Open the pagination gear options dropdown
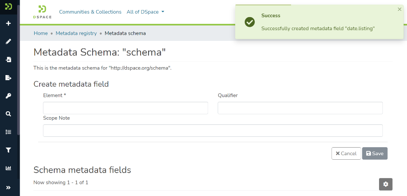407x196 pixels. tap(386, 184)
